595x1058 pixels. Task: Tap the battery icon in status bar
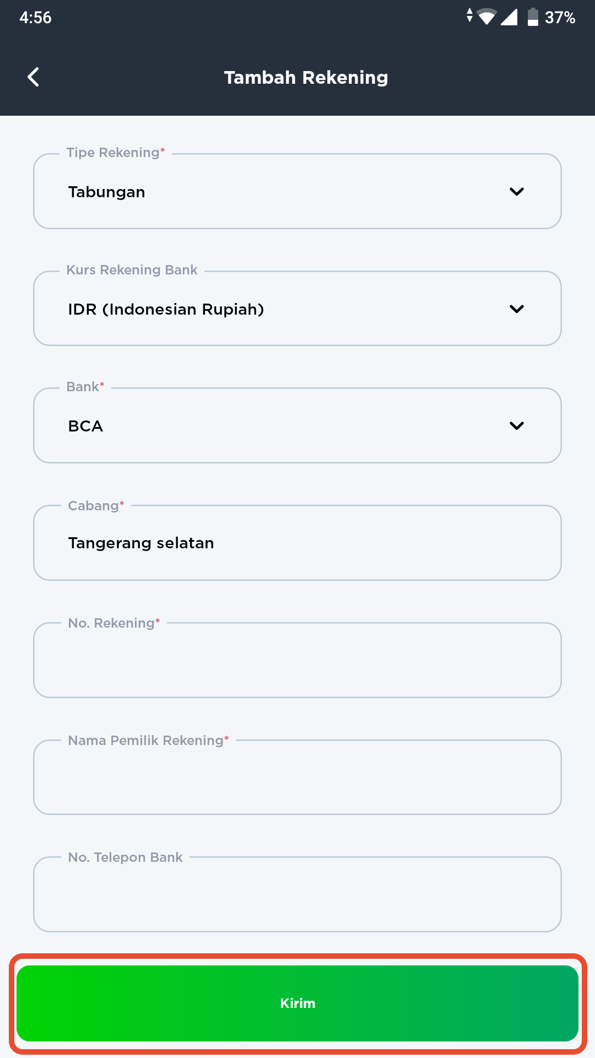pyautogui.click(x=533, y=17)
